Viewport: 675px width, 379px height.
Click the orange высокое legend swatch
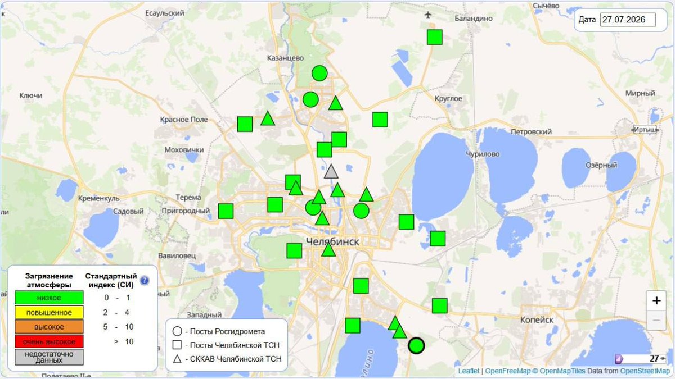49,327
